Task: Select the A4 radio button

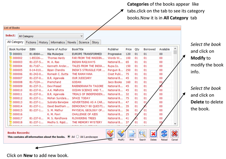Action: click(69, 137)
